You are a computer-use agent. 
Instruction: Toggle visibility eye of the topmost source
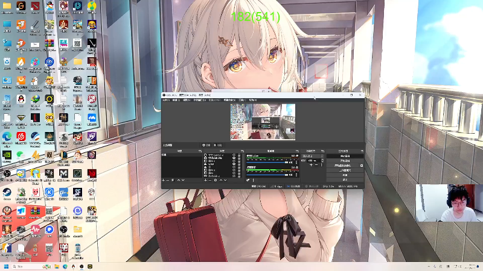point(234,155)
